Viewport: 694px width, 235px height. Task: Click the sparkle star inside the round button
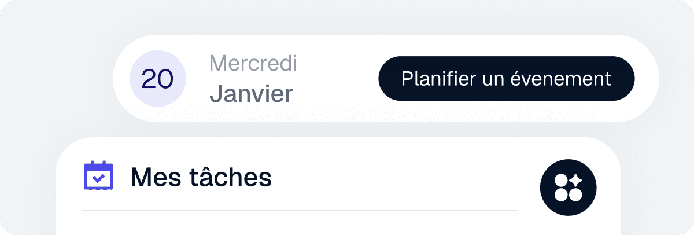(575, 181)
